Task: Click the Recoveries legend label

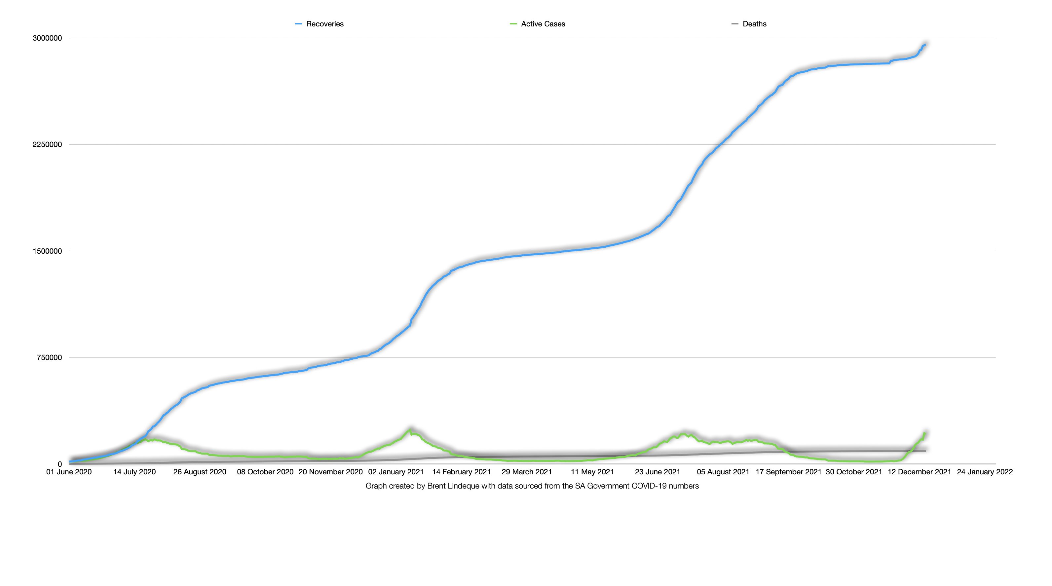Action: click(x=325, y=24)
